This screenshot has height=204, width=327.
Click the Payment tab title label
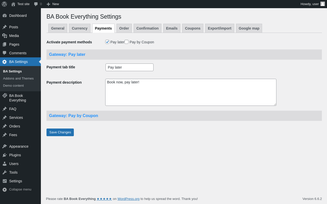[x=61, y=67]
